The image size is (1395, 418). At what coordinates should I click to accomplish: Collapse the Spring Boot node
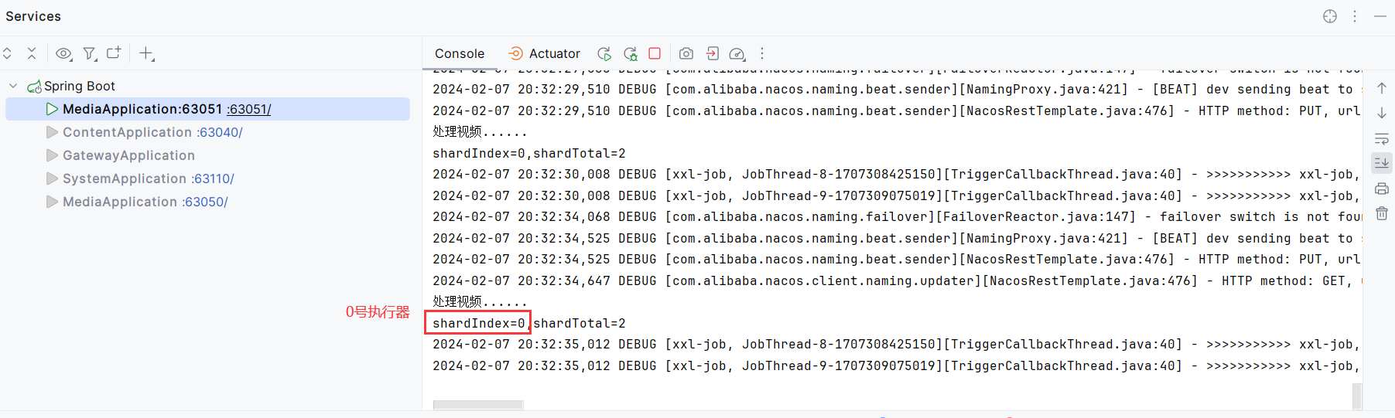coord(13,86)
